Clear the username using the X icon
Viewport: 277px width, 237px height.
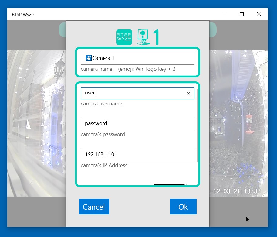coord(189,93)
